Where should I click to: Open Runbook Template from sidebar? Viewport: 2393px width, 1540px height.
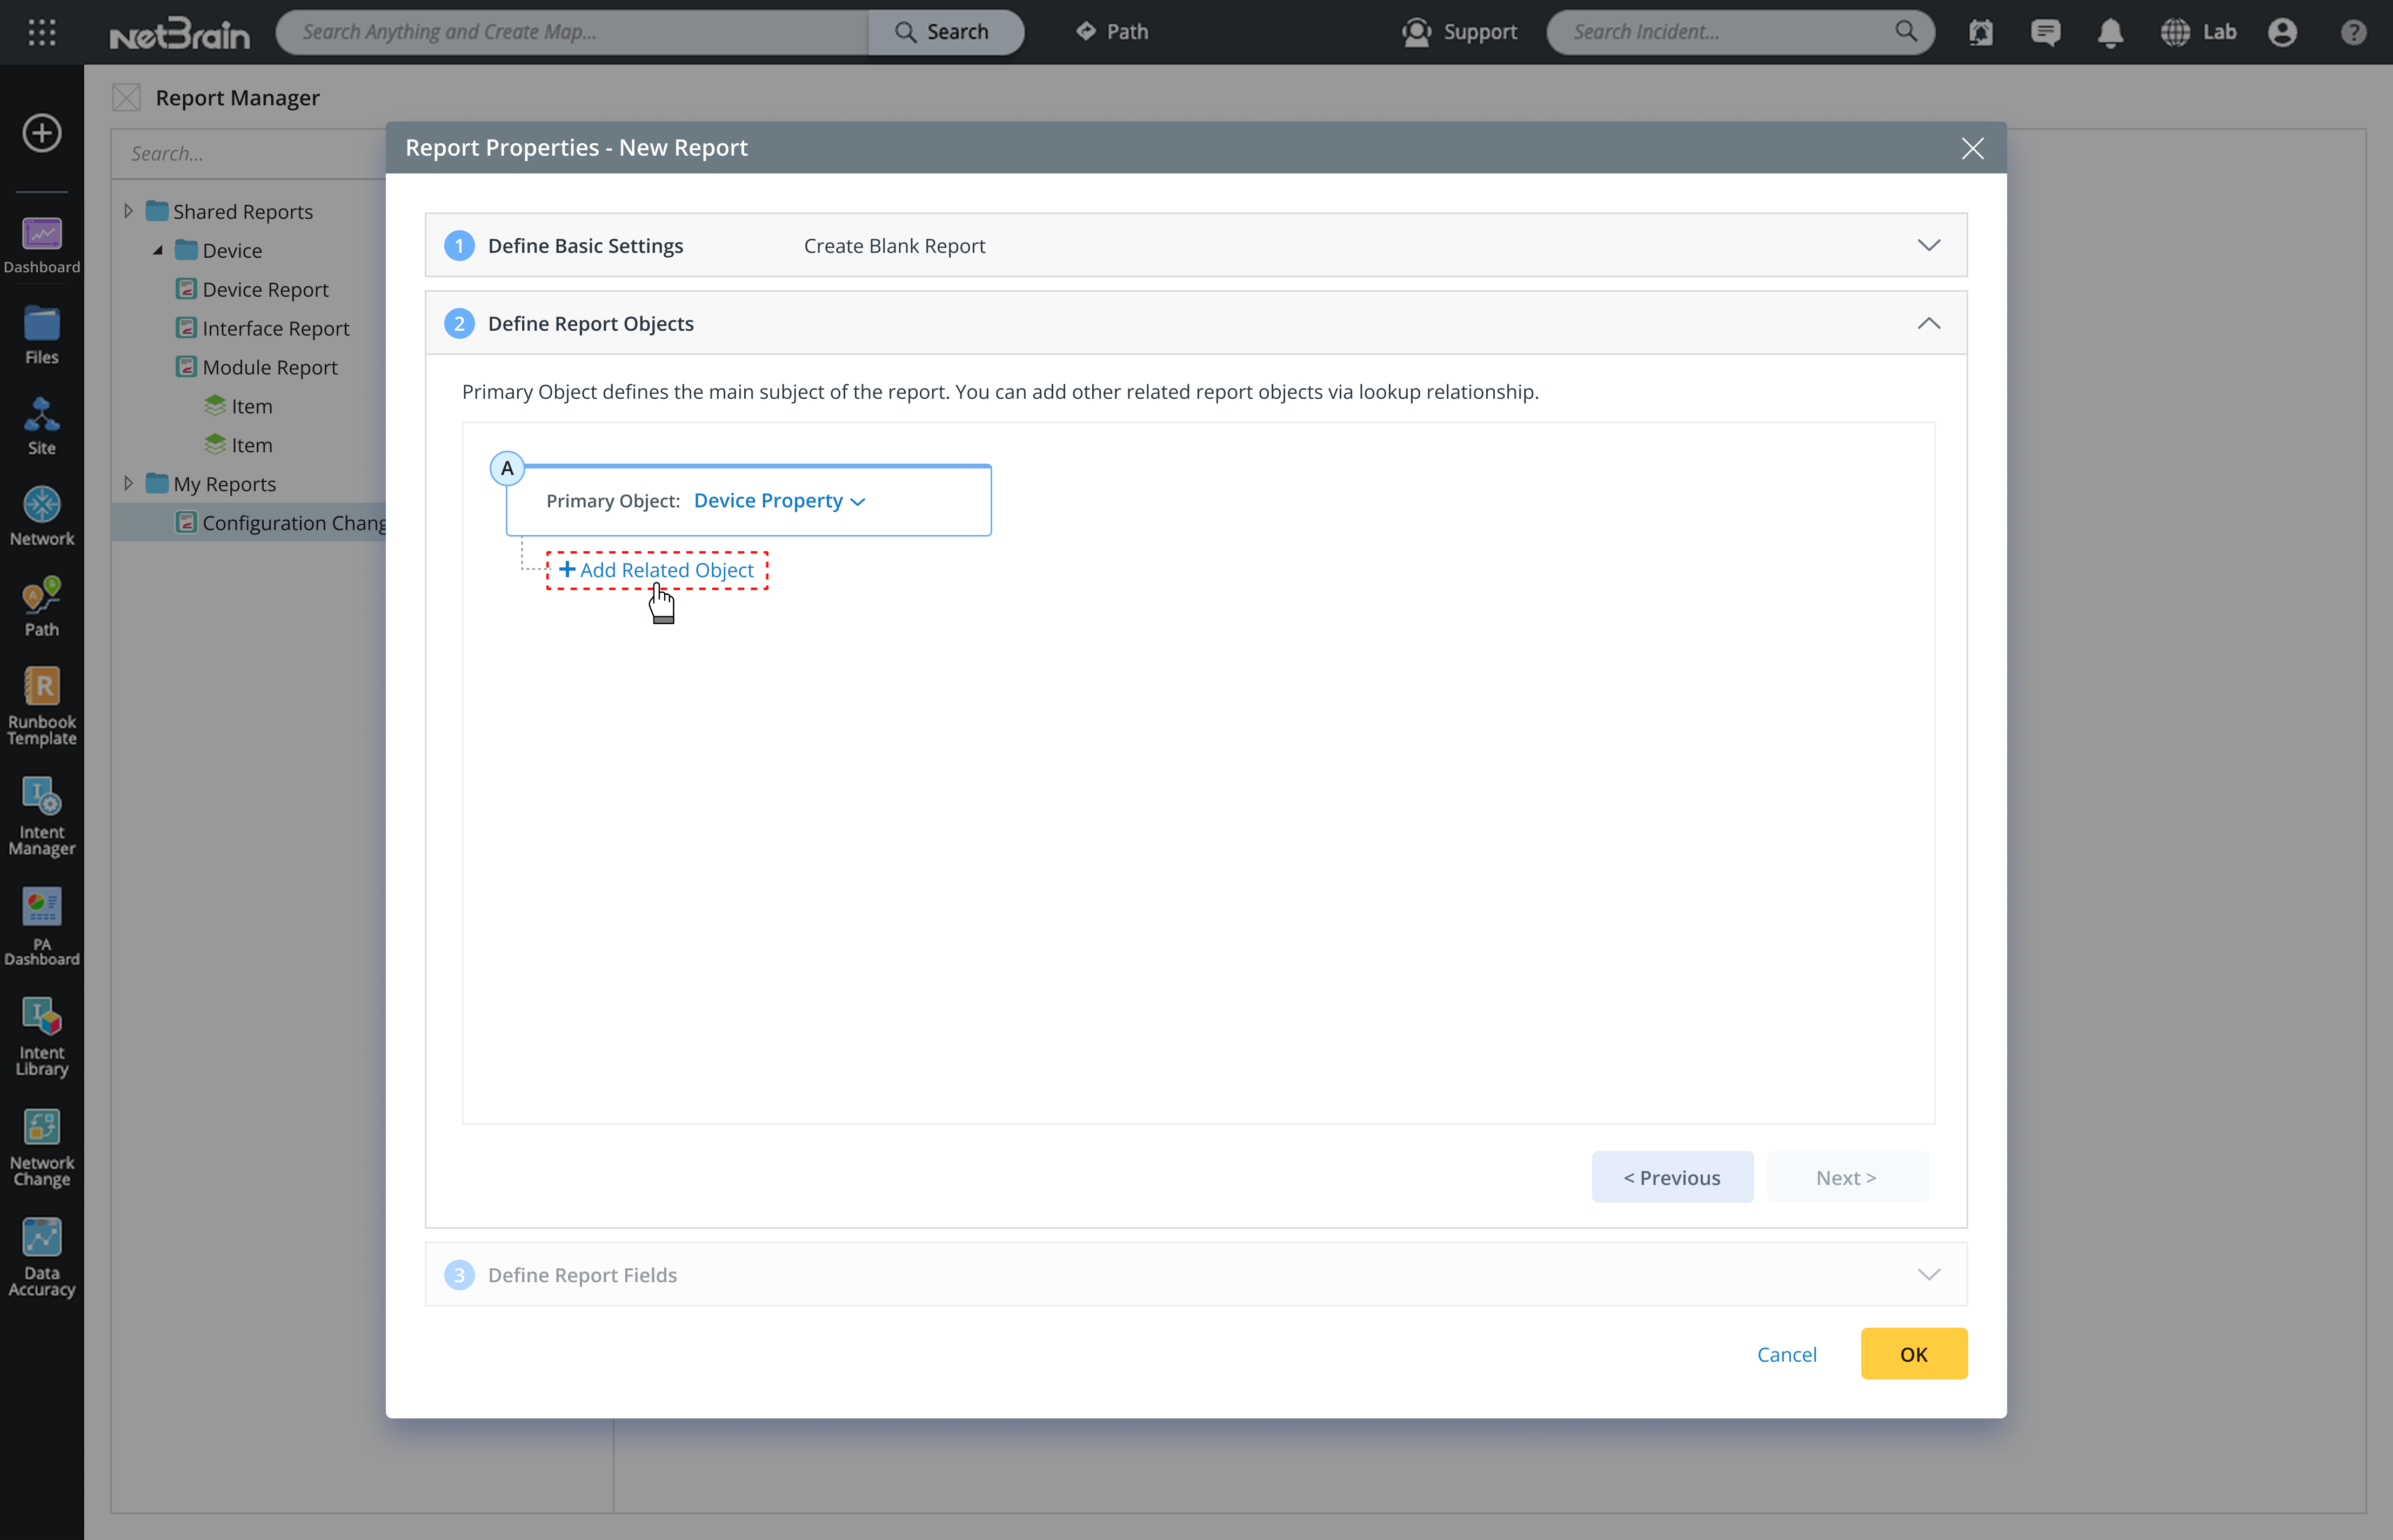click(41, 704)
